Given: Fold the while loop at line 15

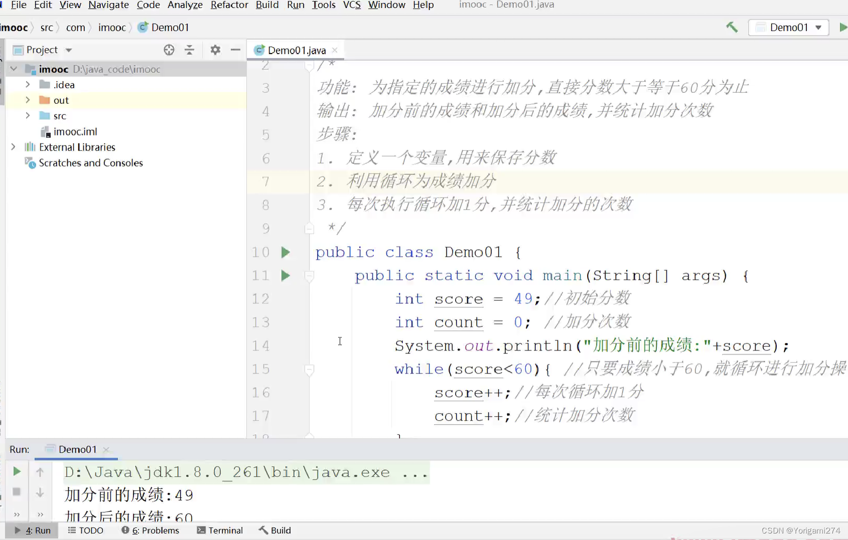Looking at the screenshot, I should pyautogui.click(x=309, y=370).
